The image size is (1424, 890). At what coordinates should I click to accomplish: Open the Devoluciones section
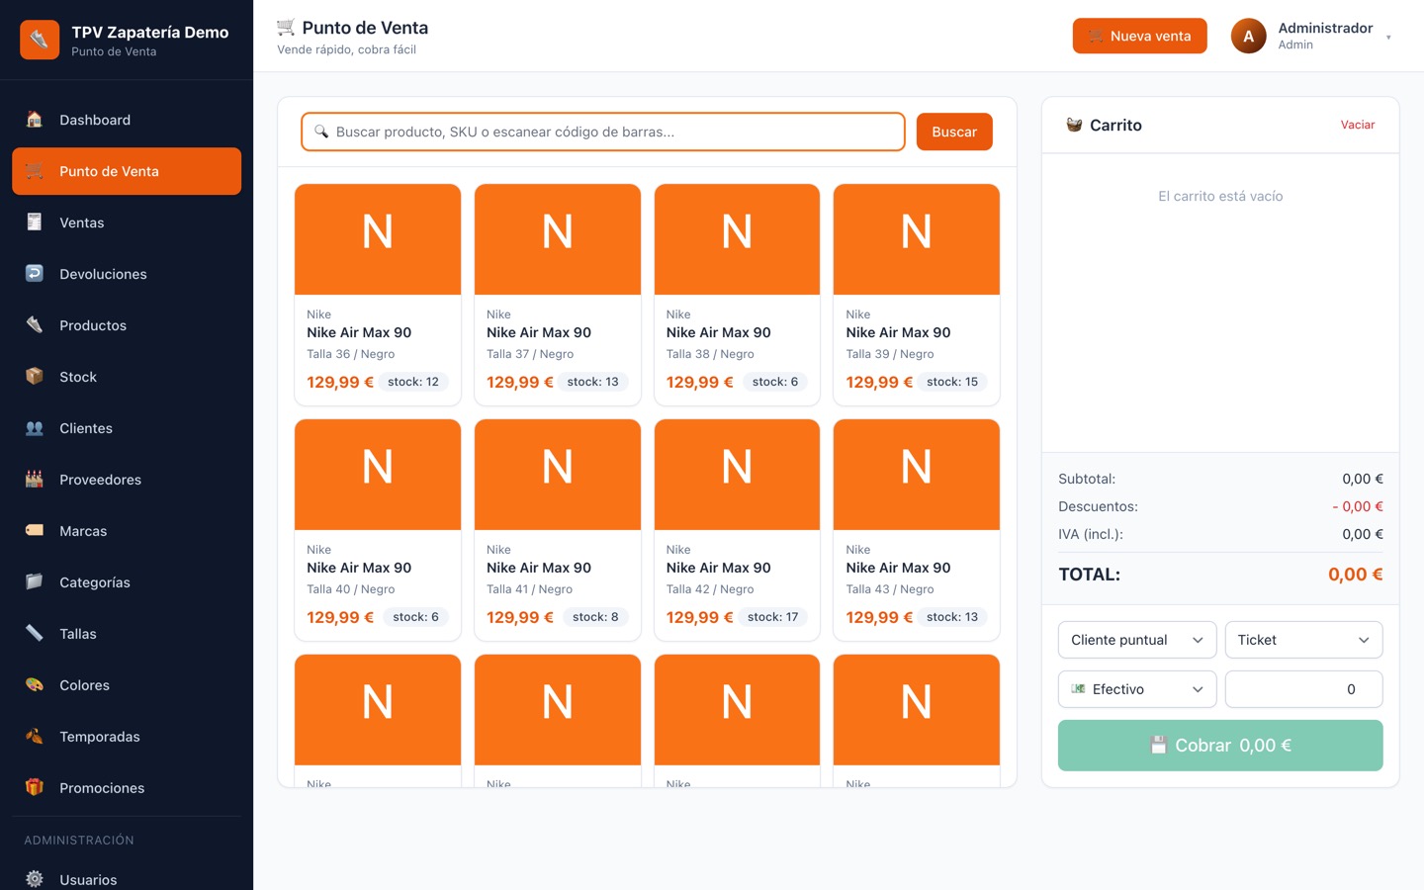pyautogui.click(x=127, y=274)
